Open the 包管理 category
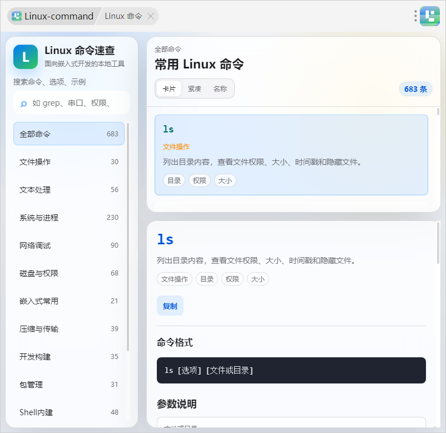This screenshot has height=433, width=446. 69,385
